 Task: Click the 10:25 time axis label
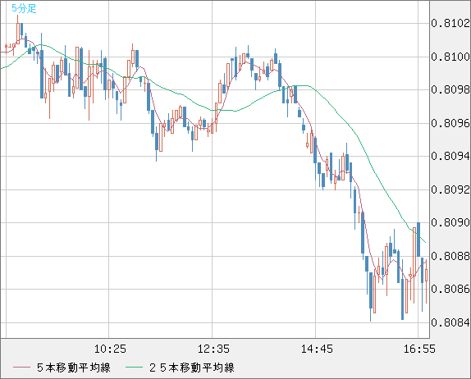pos(110,349)
